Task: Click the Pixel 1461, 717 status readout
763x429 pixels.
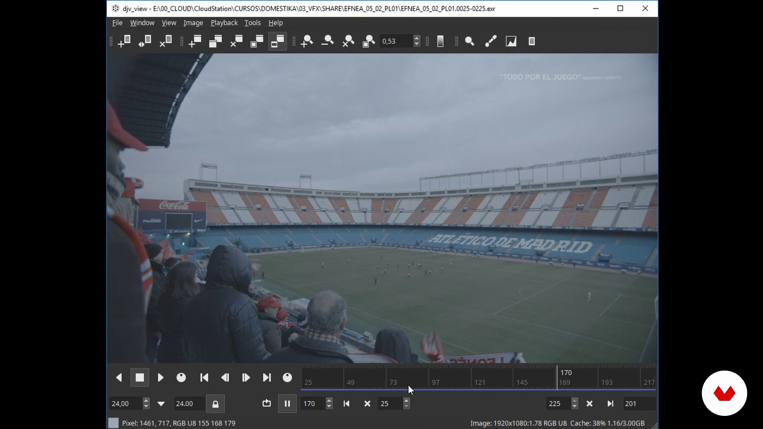Action: (178, 423)
